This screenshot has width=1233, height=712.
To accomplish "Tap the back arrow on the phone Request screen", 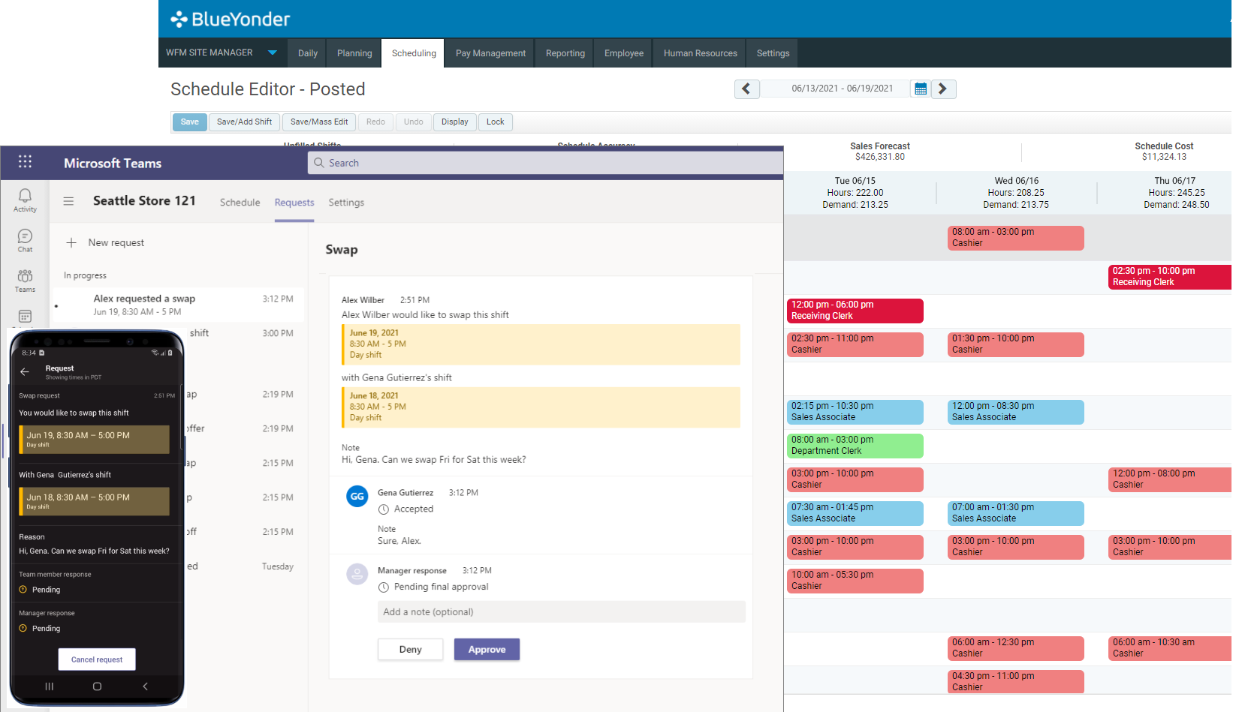I will coord(25,371).
